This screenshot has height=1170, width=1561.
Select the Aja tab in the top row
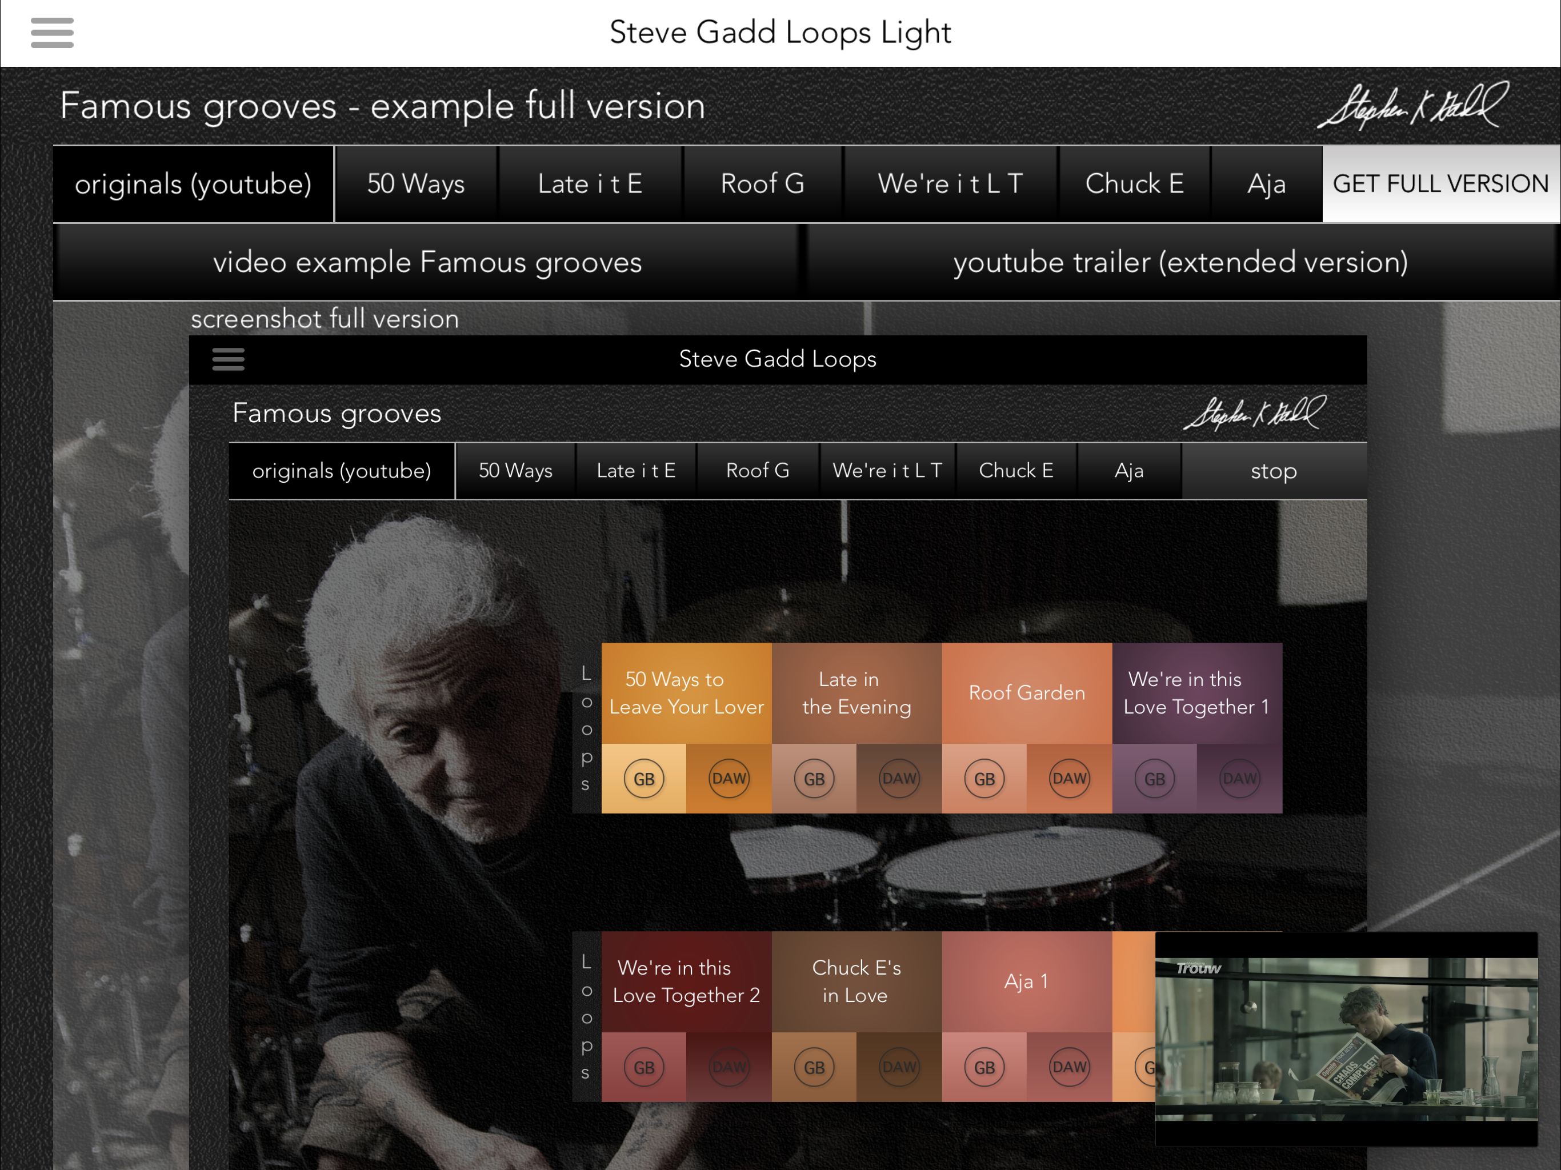click(1267, 184)
